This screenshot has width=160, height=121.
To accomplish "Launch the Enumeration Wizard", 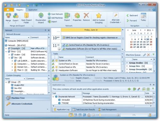I will tap(41, 18).
